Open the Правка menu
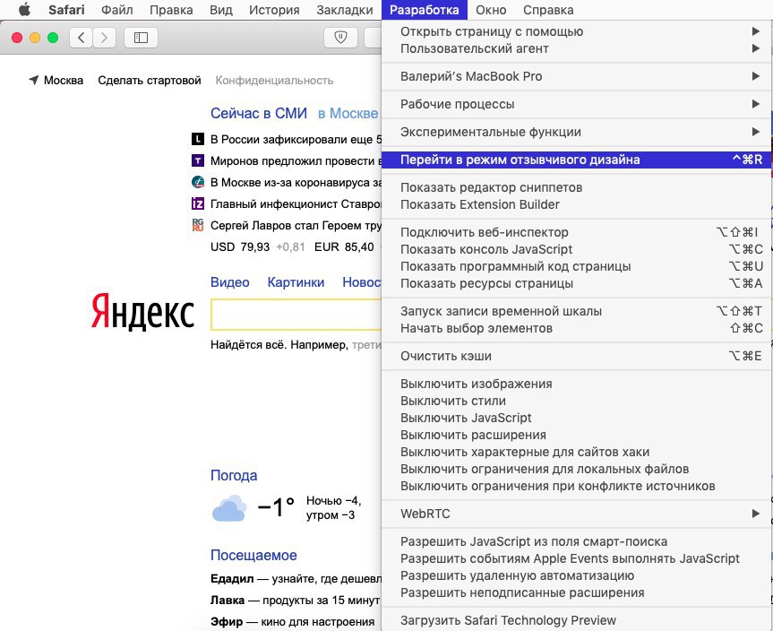 [x=171, y=10]
